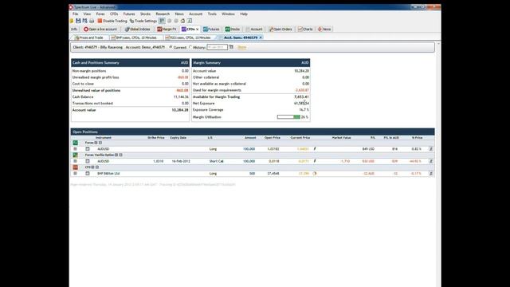Click the window icon on AUDUSD Long row

tap(88, 149)
